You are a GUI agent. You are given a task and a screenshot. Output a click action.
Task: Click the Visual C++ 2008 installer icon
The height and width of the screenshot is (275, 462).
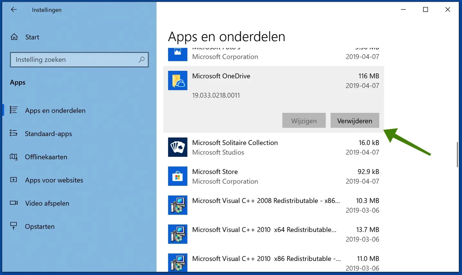point(177,205)
